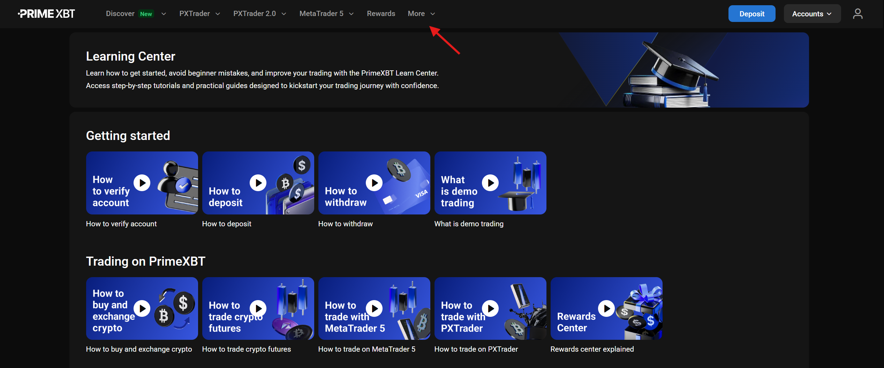This screenshot has width=884, height=368.
Task: Open the Rewards menu item
Action: [x=381, y=14]
